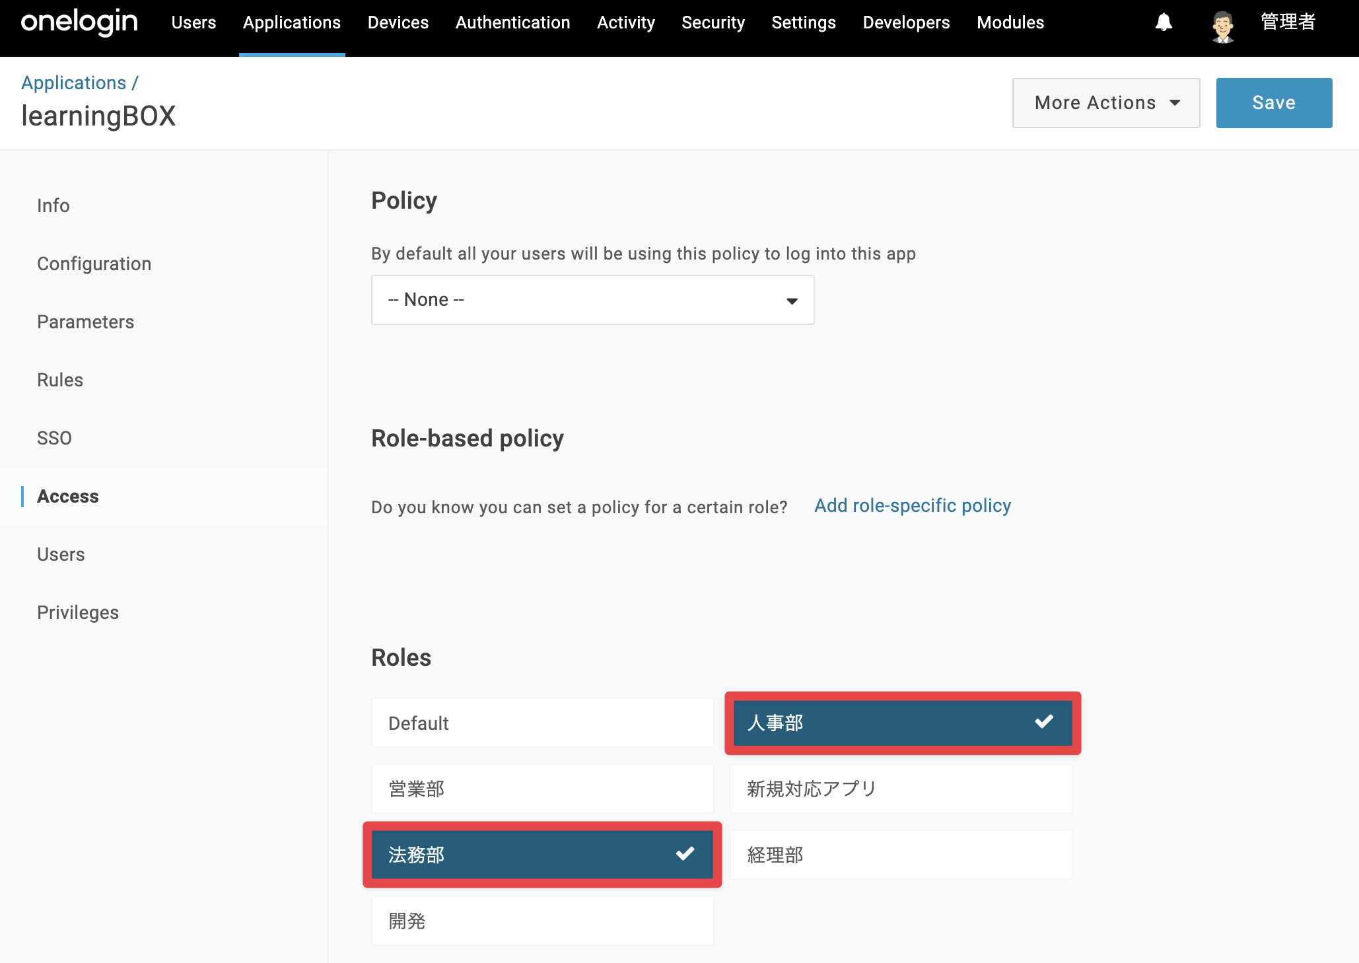
Task: Open the 管理者 account menu
Action: click(1288, 22)
